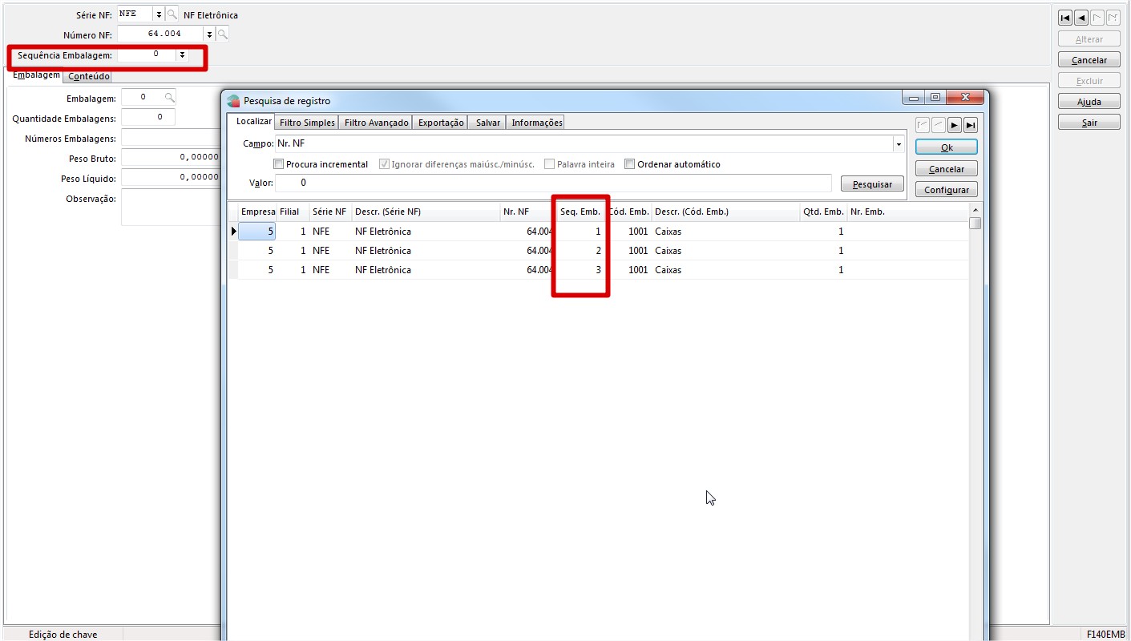Click the Sequência Embalagem input field
This screenshot has height=641, width=1131.
pos(147,54)
